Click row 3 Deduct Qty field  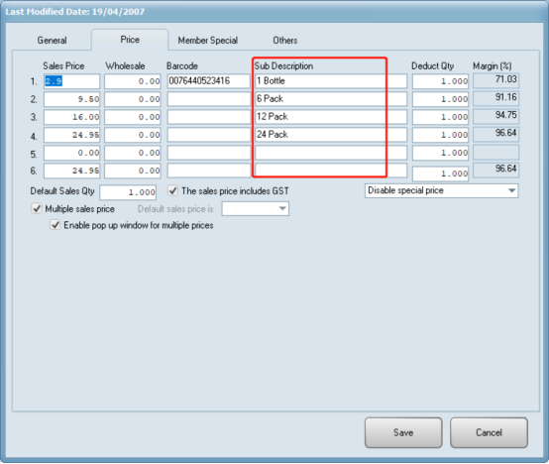coord(440,117)
